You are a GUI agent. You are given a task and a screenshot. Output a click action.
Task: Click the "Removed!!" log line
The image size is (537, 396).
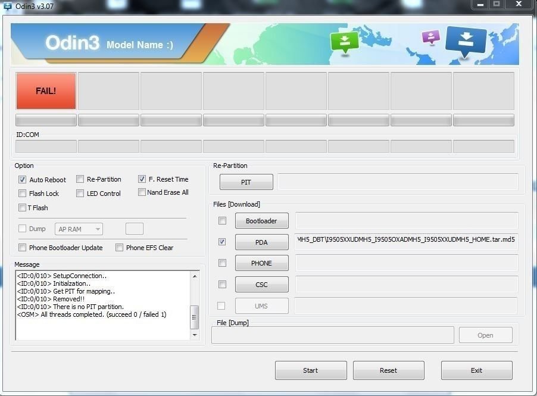(x=51, y=299)
